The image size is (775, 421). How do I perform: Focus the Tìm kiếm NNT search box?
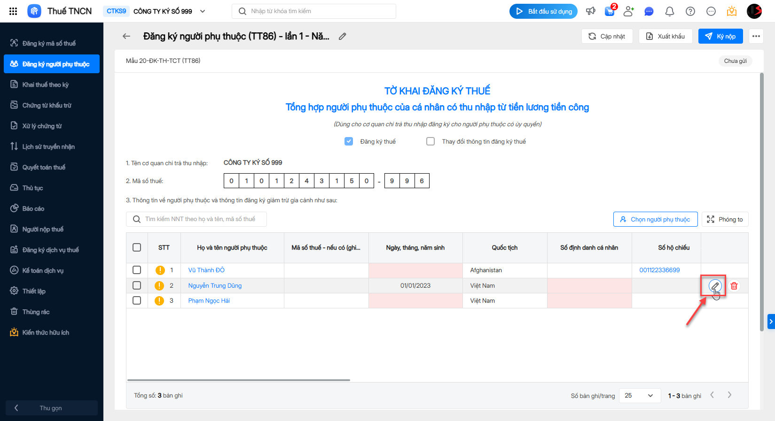(196, 219)
